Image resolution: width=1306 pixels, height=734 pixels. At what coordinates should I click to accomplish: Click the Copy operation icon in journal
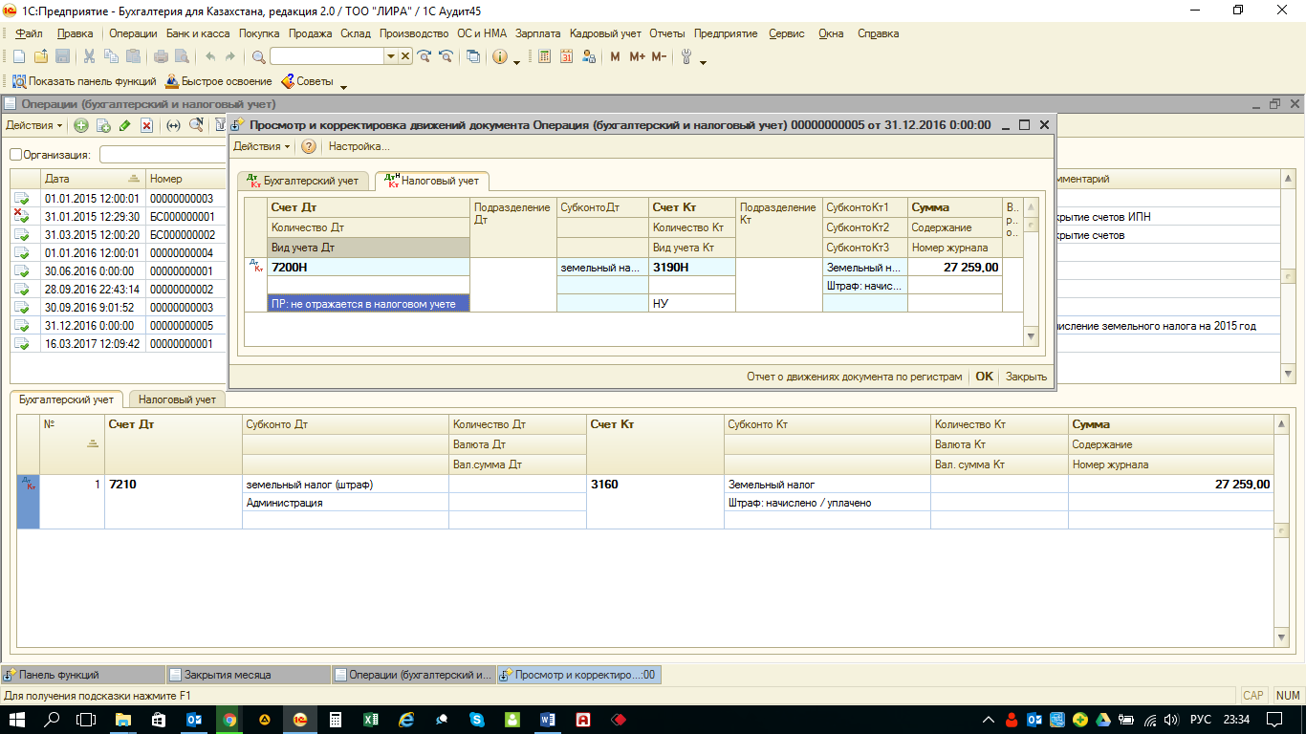[103, 125]
